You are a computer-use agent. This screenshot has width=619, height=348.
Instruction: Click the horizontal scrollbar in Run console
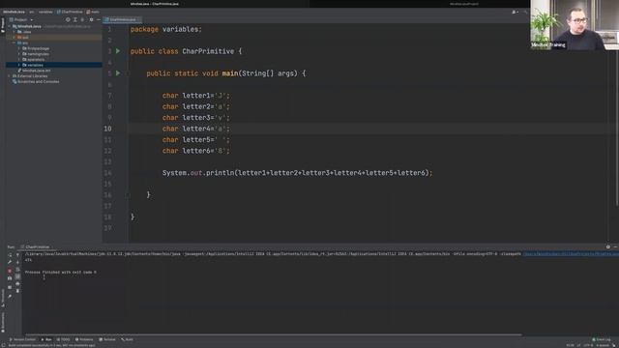(x=273, y=334)
